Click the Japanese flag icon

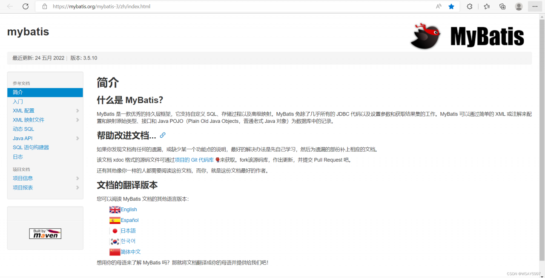tap(115, 231)
